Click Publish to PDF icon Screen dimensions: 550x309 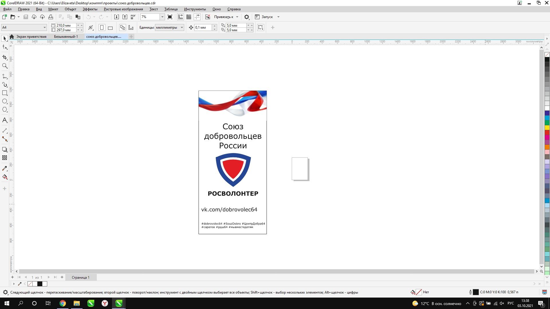point(133,17)
